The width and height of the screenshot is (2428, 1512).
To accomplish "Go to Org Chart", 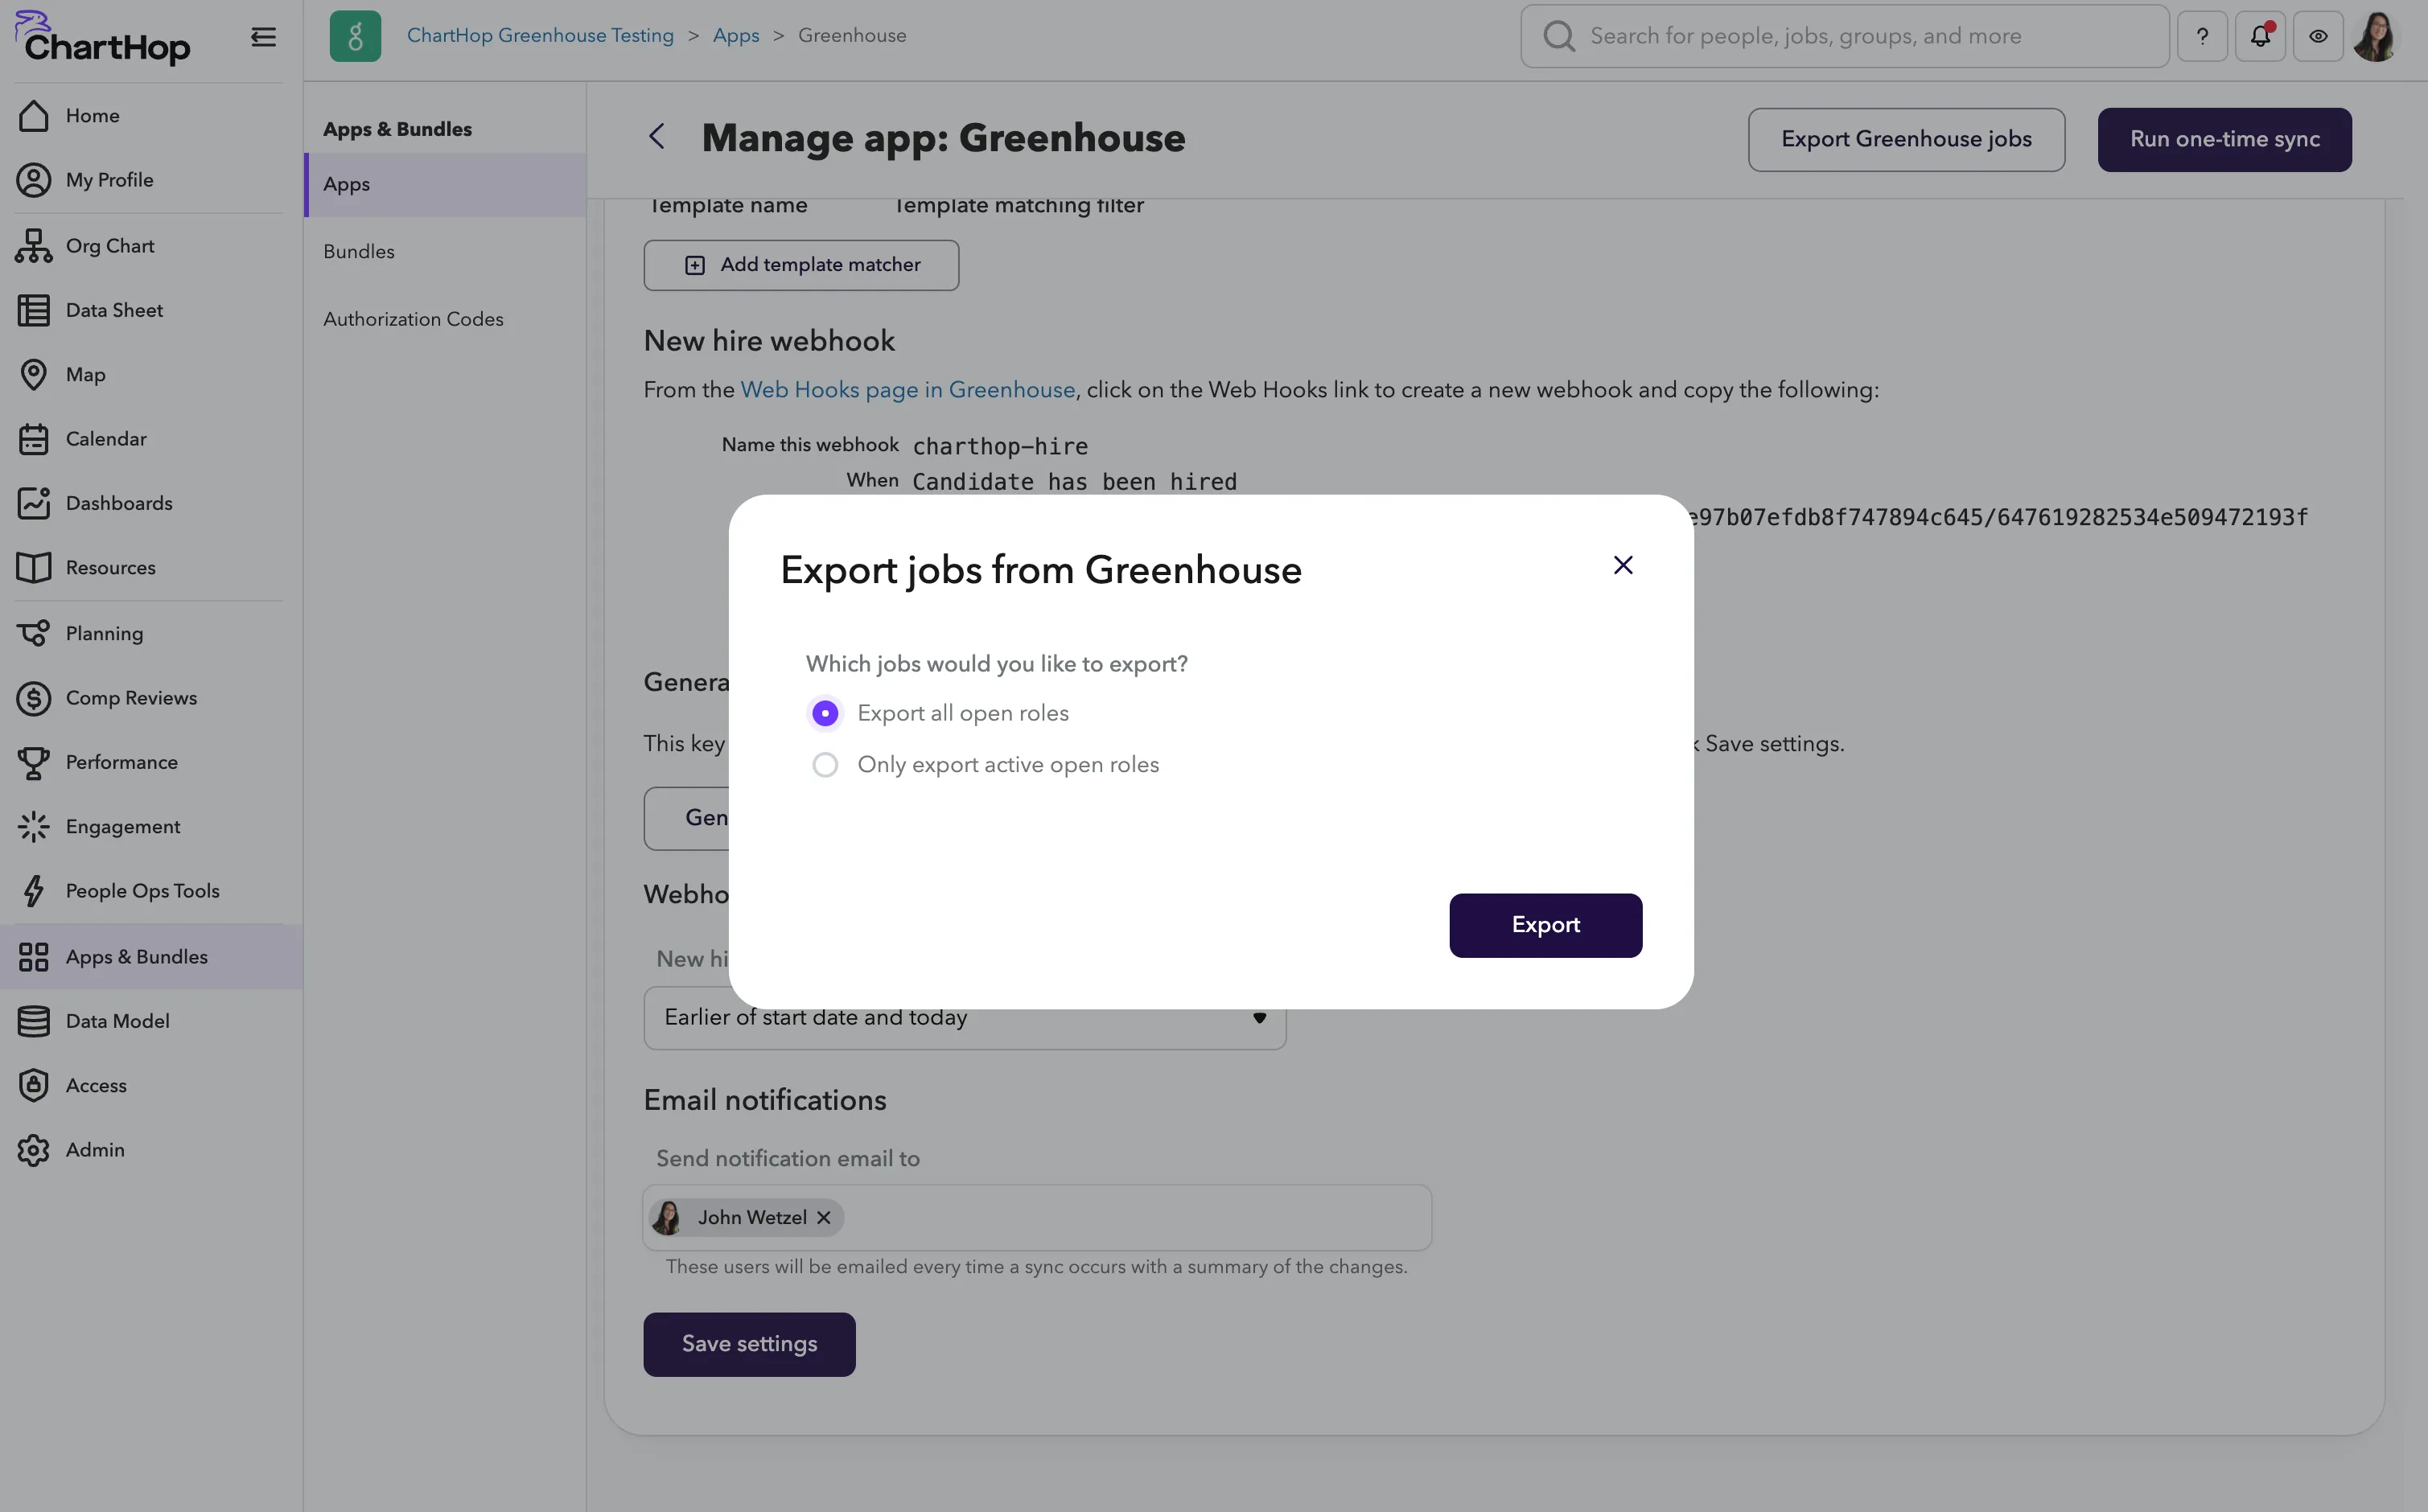I will (x=150, y=246).
